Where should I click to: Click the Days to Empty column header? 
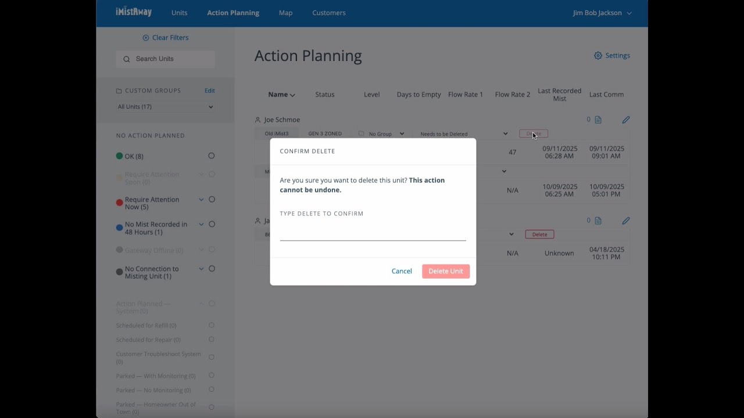click(x=419, y=95)
